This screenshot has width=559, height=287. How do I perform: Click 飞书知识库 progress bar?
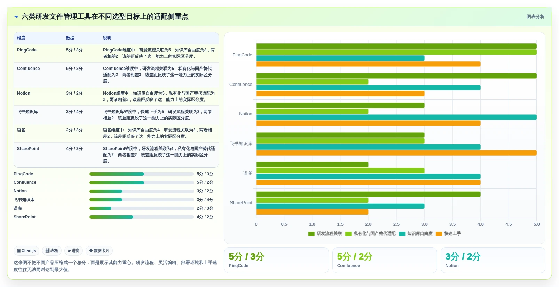[x=141, y=200]
